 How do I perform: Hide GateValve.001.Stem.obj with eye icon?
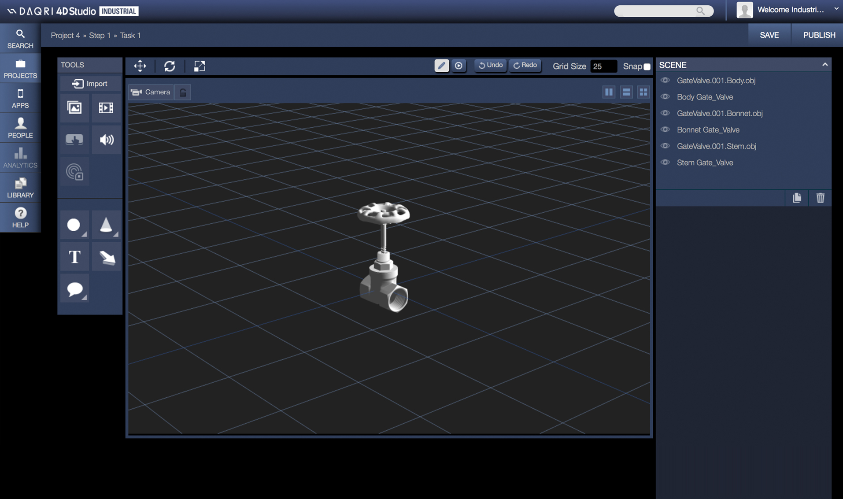pos(665,146)
